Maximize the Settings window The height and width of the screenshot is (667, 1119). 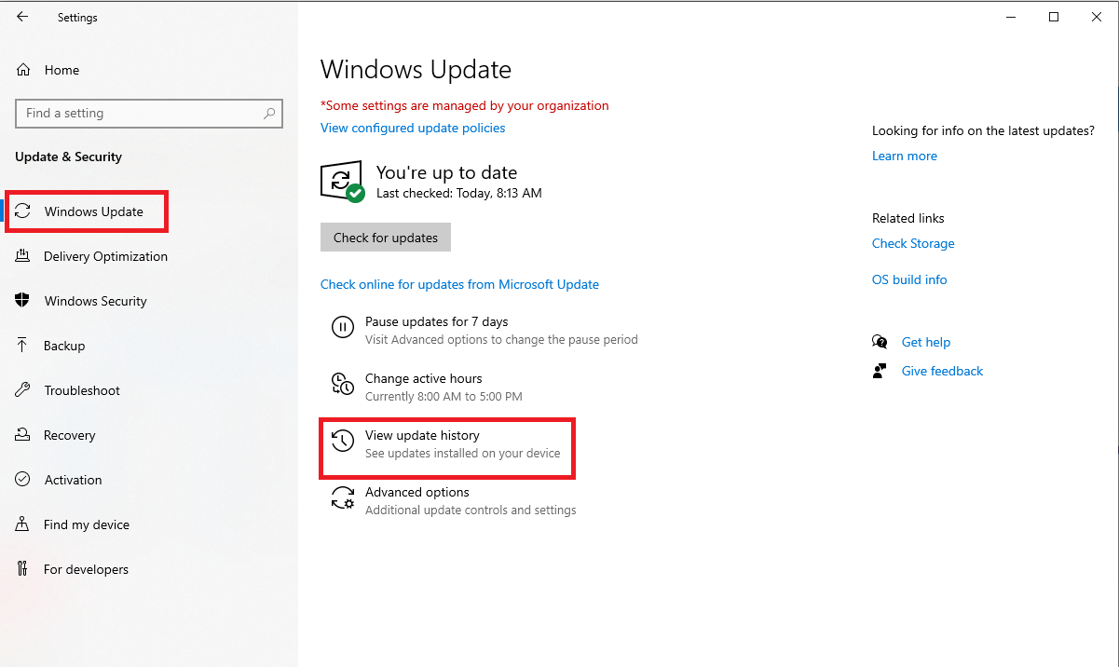[x=1054, y=17]
